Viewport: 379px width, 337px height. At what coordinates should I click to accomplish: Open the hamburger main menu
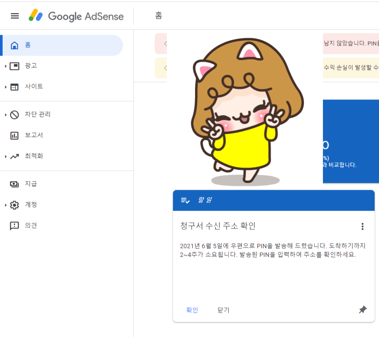[x=15, y=16]
